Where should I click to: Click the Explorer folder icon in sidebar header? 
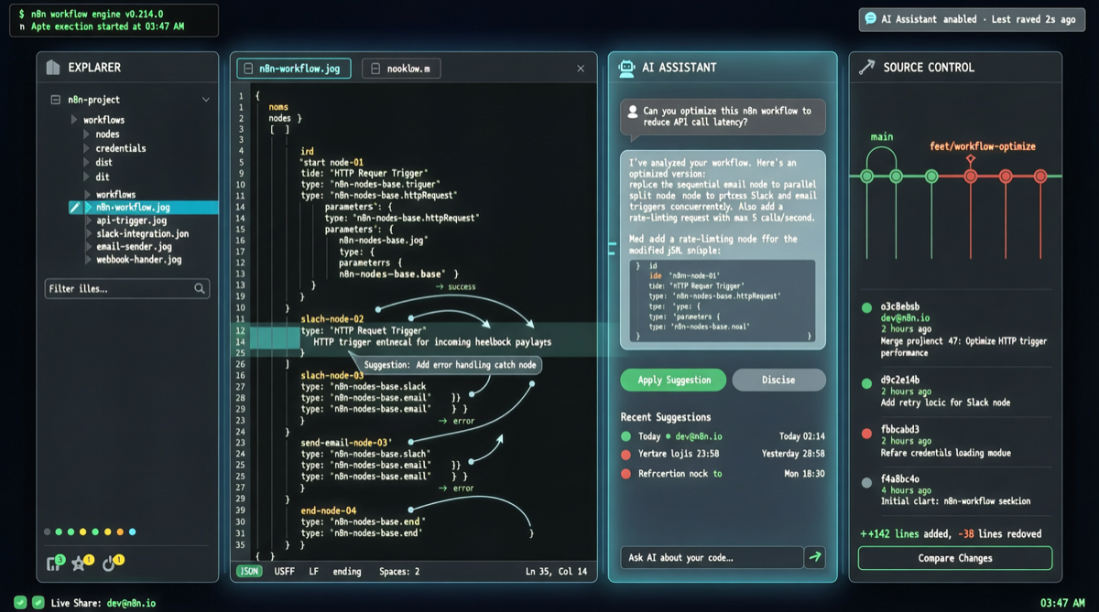click(51, 67)
